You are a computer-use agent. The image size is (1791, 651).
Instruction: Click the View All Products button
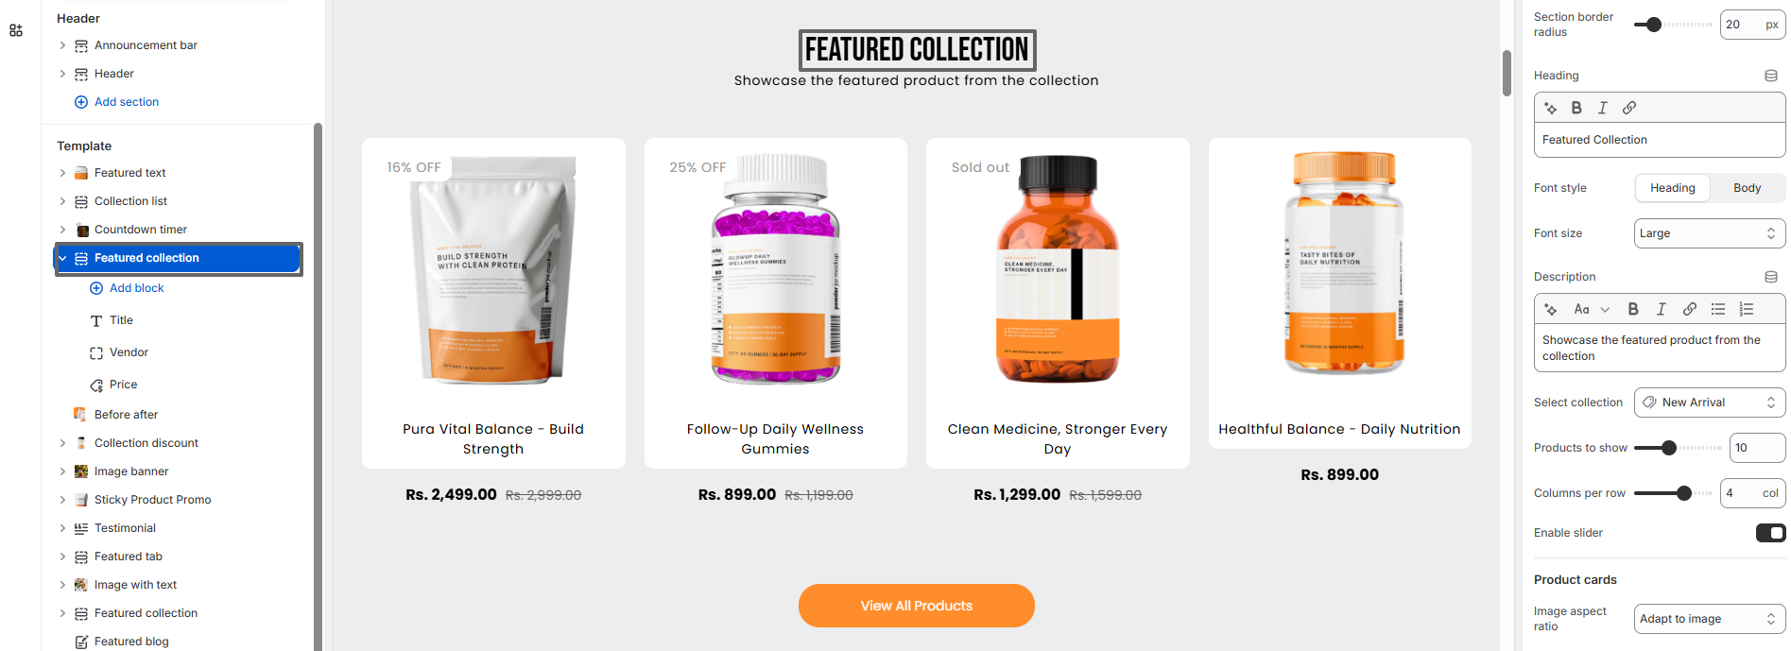(915, 605)
